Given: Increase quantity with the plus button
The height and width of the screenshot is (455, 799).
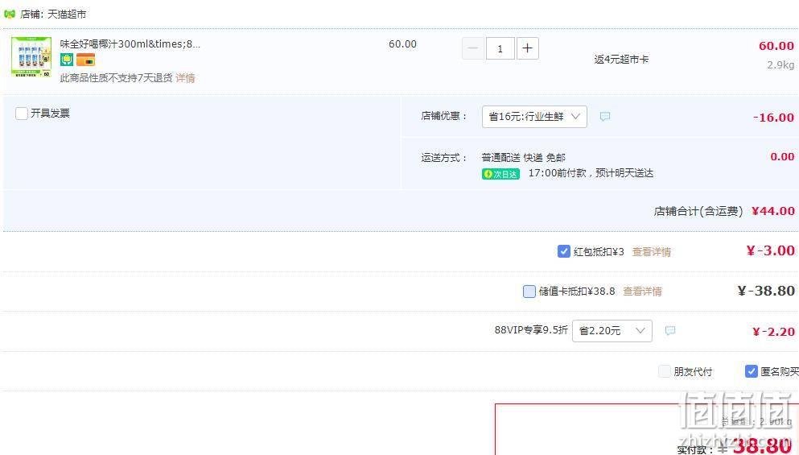Looking at the screenshot, I should [527, 48].
